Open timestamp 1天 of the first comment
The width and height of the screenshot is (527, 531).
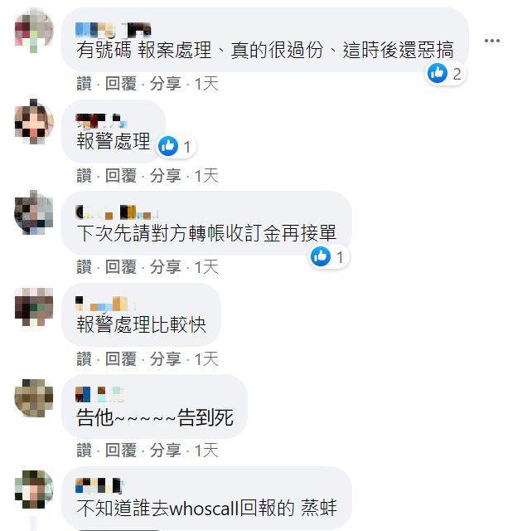206,83
